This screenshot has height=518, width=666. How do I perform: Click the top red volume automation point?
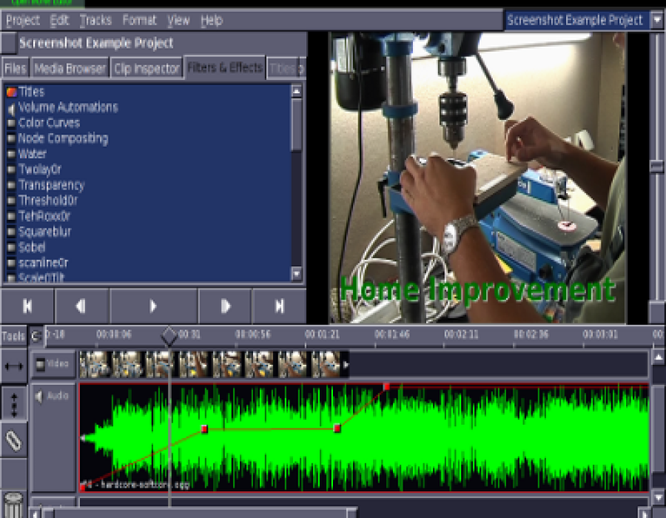[386, 386]
